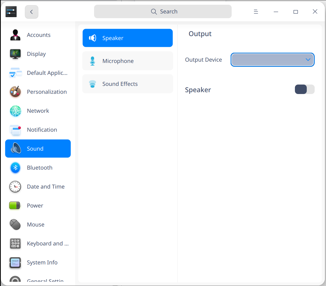Select the System Info icon

click(x=15, y=262)
